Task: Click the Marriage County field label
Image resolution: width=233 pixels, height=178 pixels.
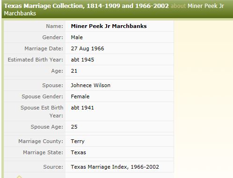Action: click(x=41, y=141)
